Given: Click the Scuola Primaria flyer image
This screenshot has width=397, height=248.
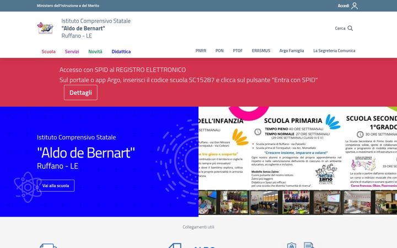Looking at the screenshot, I should point(298,161).
